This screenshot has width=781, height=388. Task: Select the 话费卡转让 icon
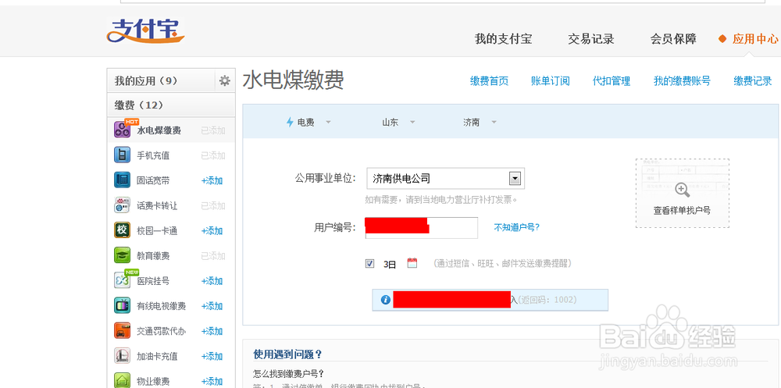122,205
